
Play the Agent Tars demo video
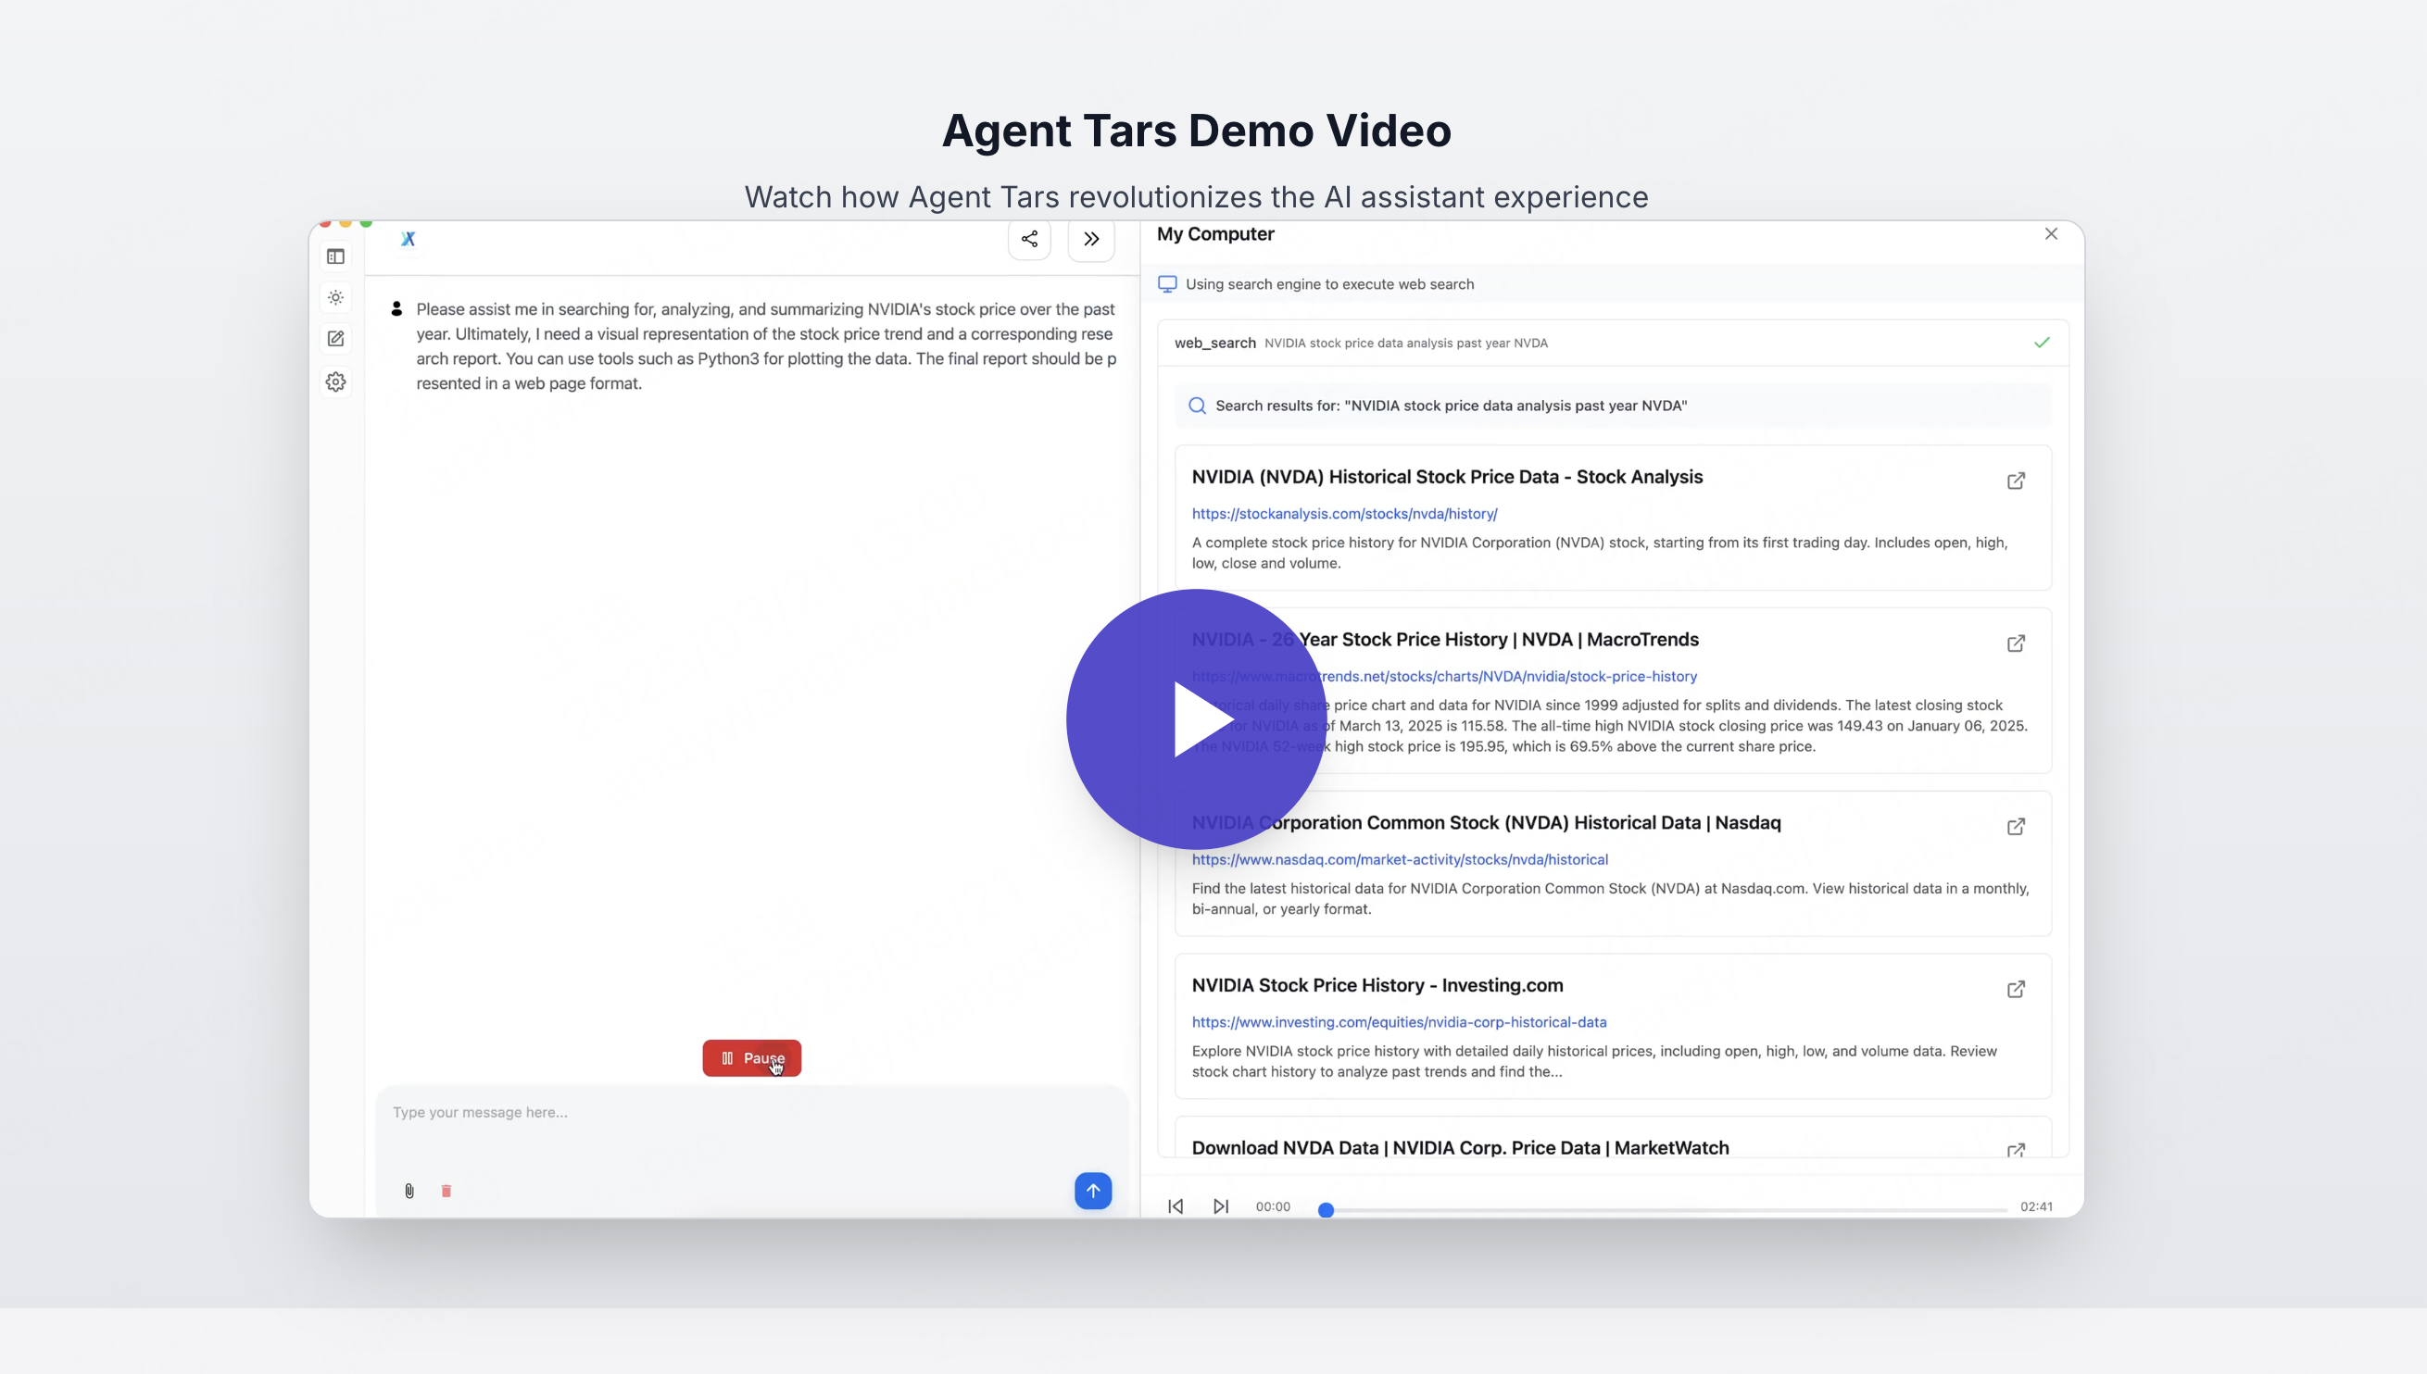pos(1196,719)
